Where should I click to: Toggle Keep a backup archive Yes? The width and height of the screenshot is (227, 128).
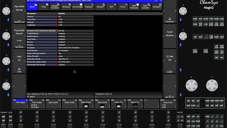76,53
